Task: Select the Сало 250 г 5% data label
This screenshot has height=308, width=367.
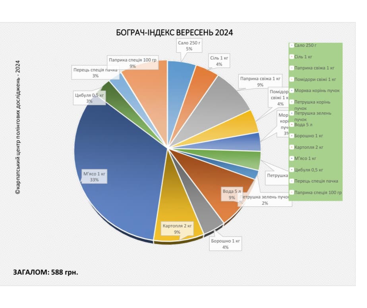Action: click(x=189, y=46)
